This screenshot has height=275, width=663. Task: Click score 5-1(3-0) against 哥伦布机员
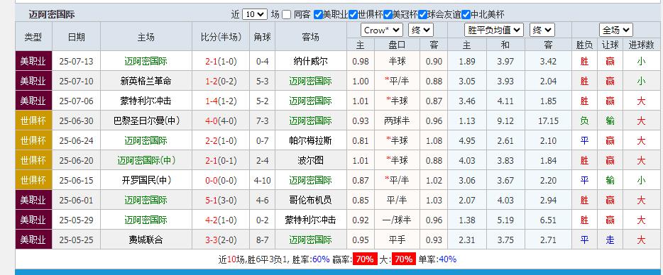click(221, 201)
